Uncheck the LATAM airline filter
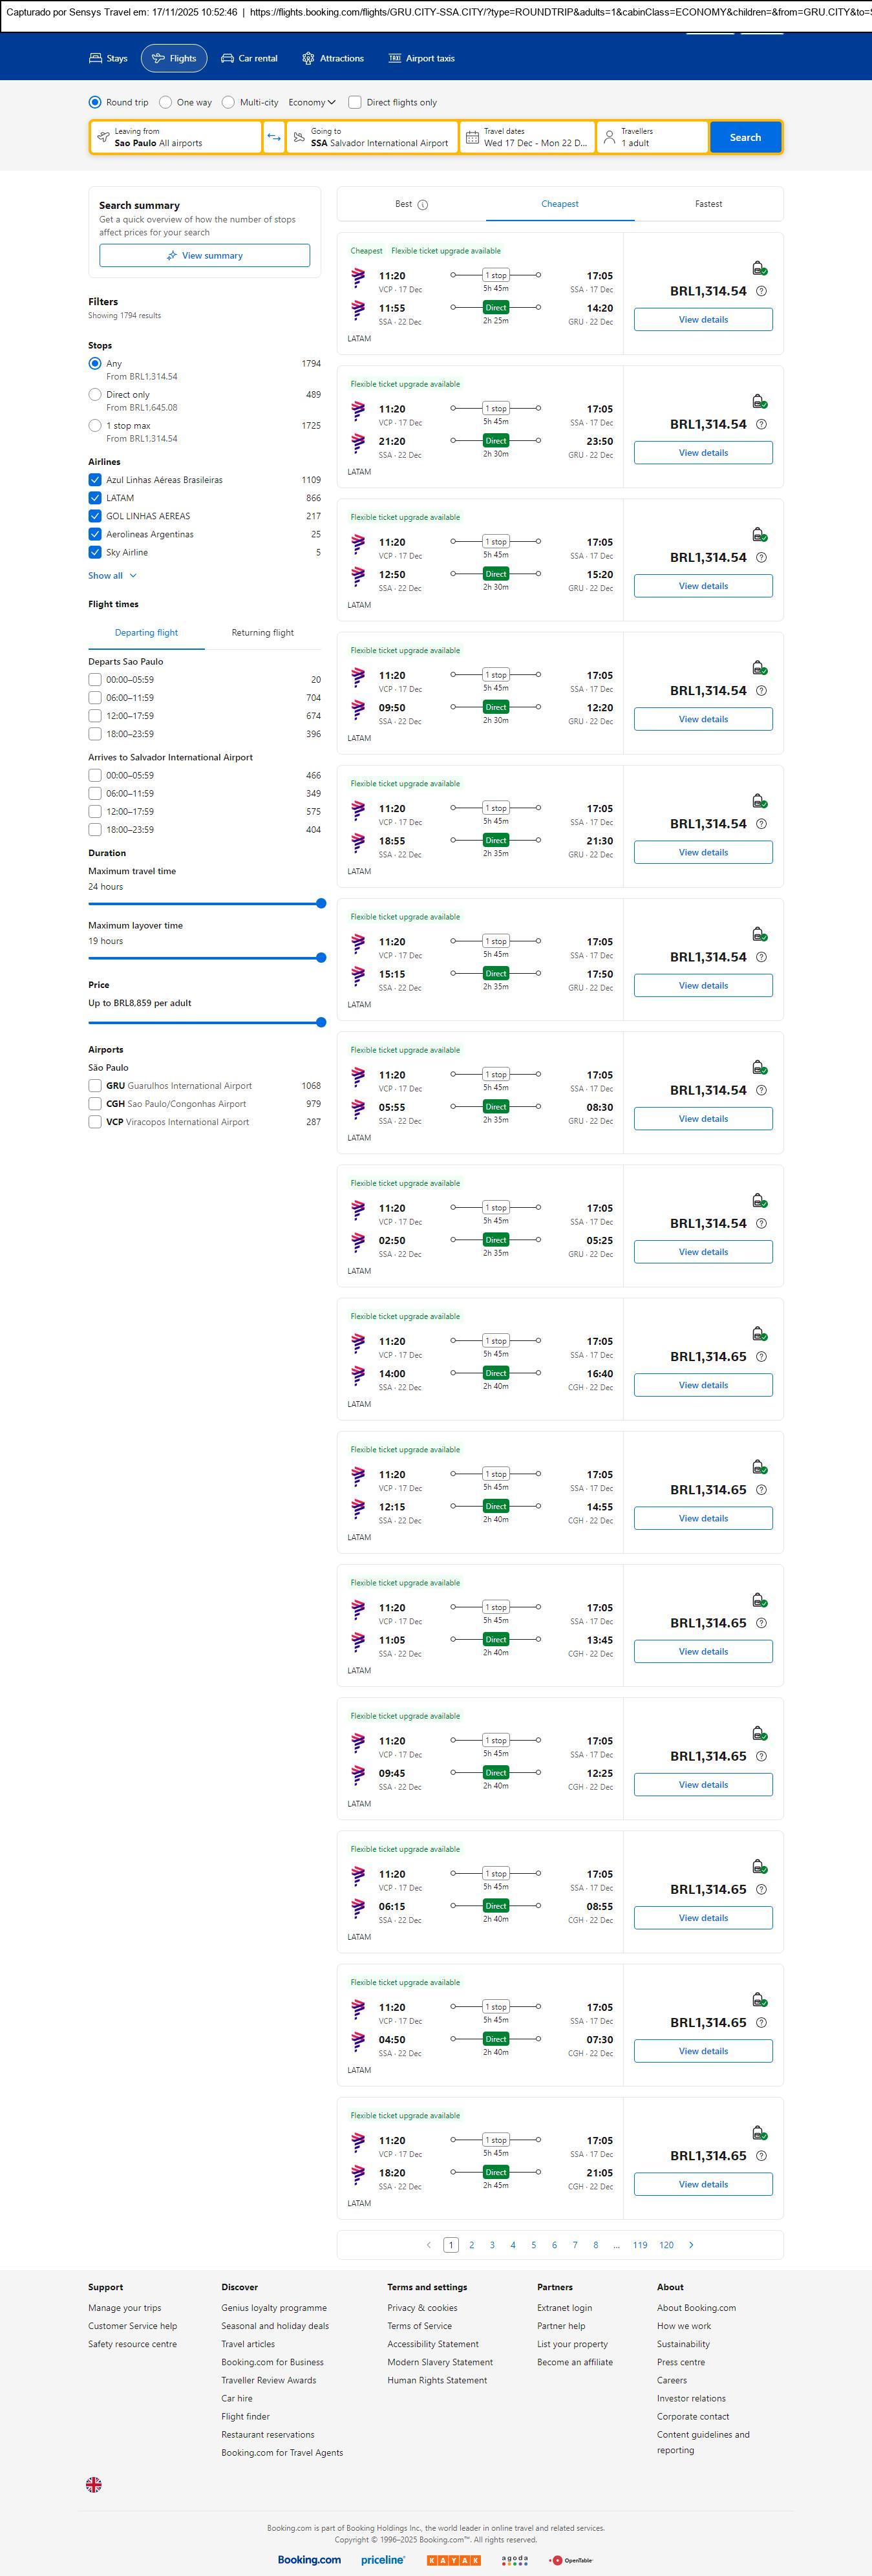This screenshot has width=872, height=2576. 95,498
